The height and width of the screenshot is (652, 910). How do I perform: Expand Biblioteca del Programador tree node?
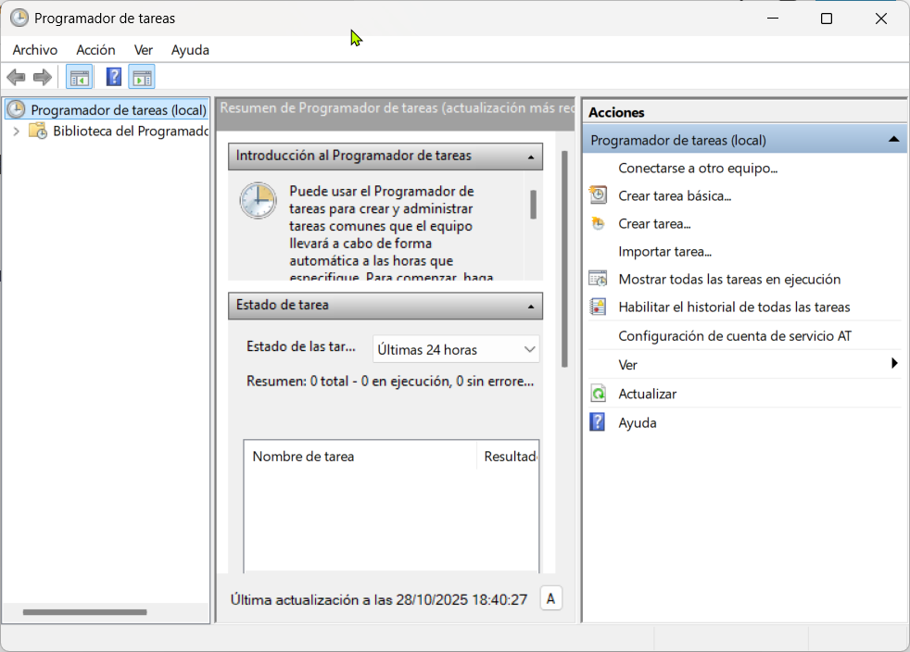16,132
